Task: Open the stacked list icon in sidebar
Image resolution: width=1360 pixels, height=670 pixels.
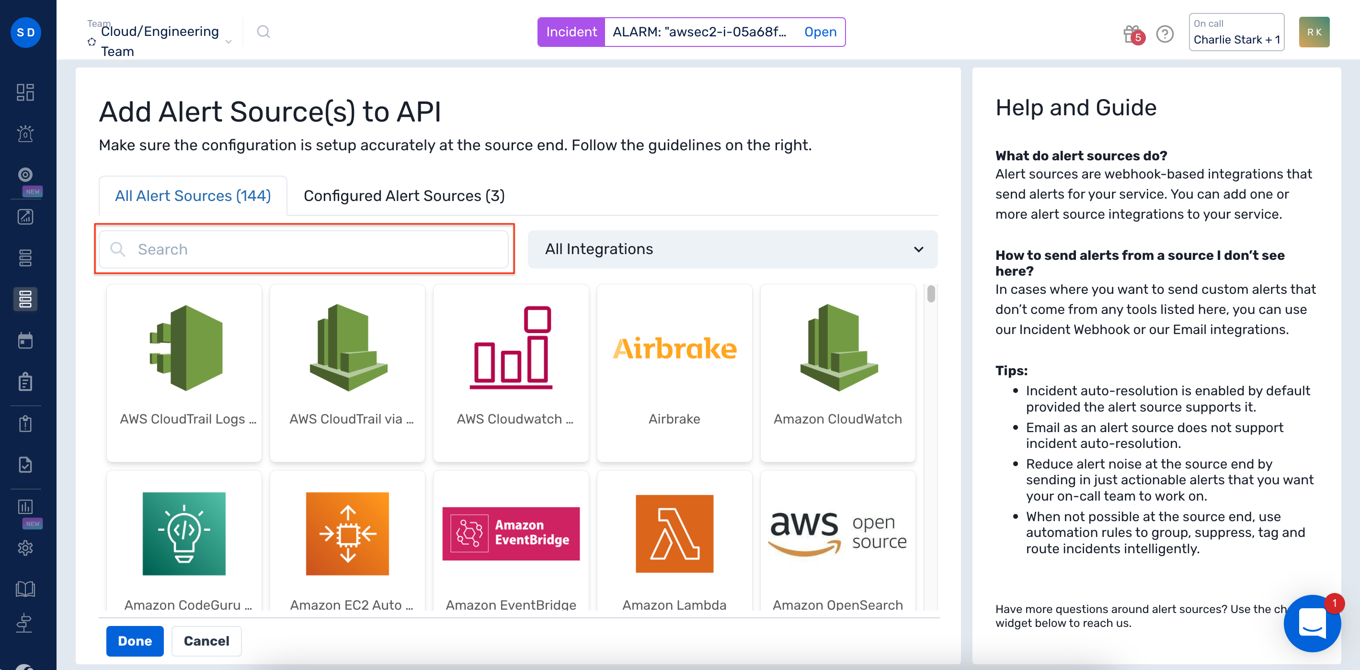Action: tap(25, 257)
